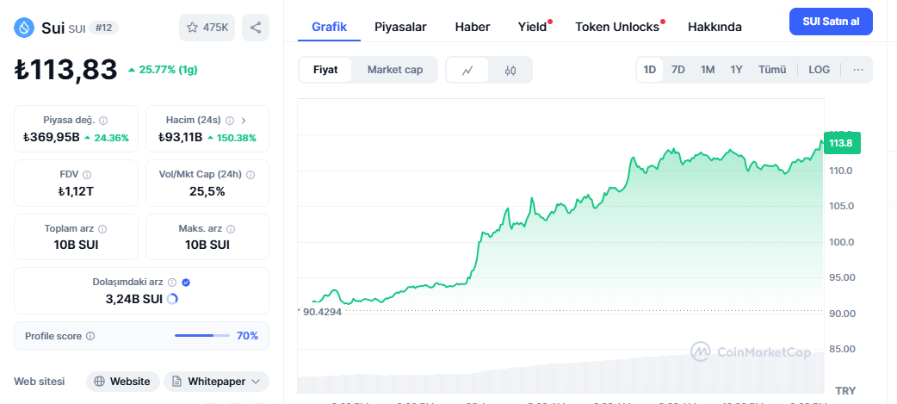Open Hacim (24s) details arrow

pyautogui.click(x=244, y=121)
